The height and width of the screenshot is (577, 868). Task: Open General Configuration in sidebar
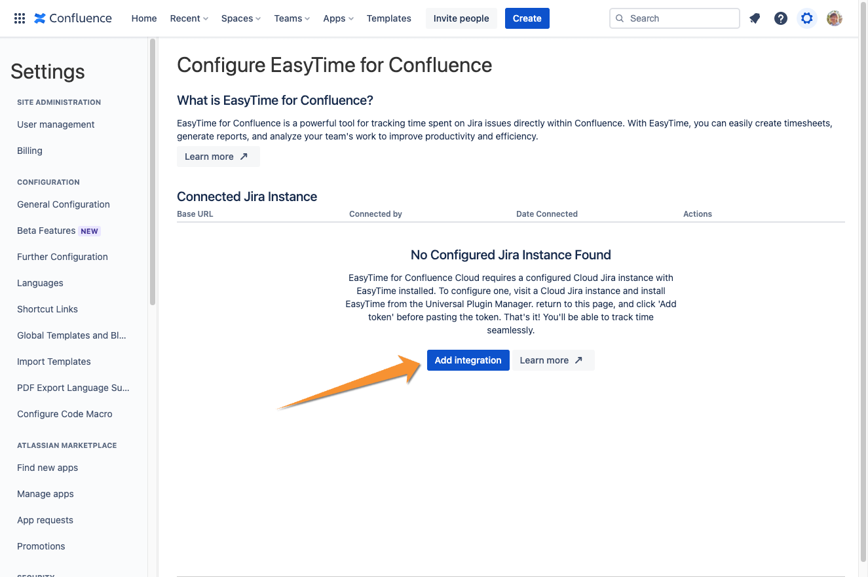[64, 204]
